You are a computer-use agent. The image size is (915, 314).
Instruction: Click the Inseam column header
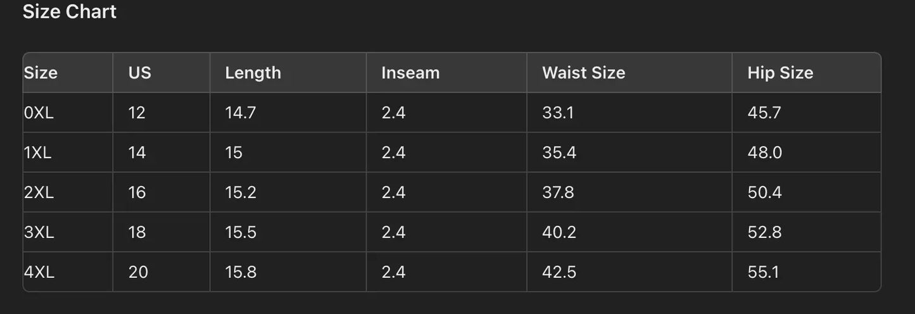coord(410,73)
